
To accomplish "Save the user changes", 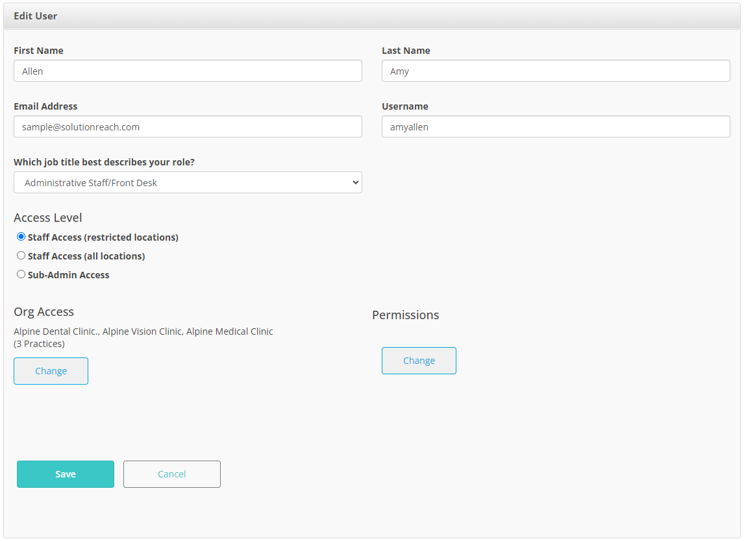I will [66, 474].
